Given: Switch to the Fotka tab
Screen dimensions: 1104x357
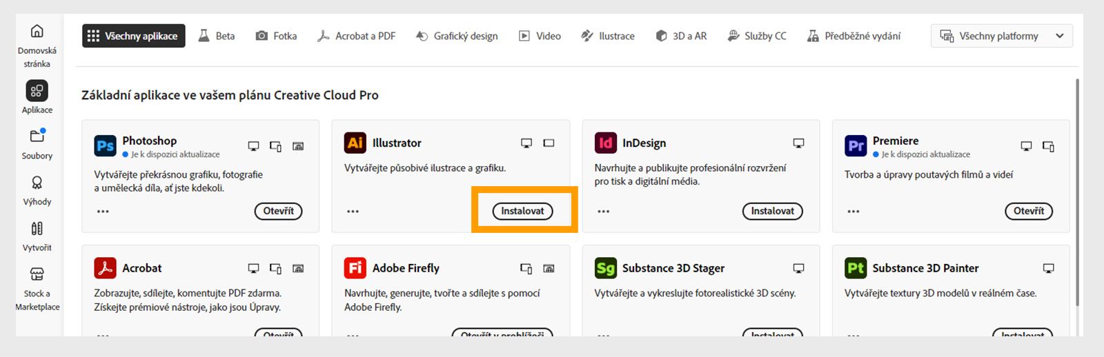Looking at the screenshot, I should [x=276, y=36].
